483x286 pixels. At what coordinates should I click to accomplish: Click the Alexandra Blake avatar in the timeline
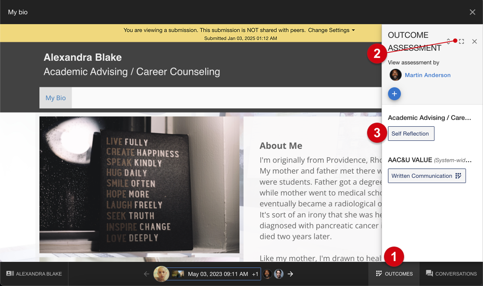[x=161, y=274]
